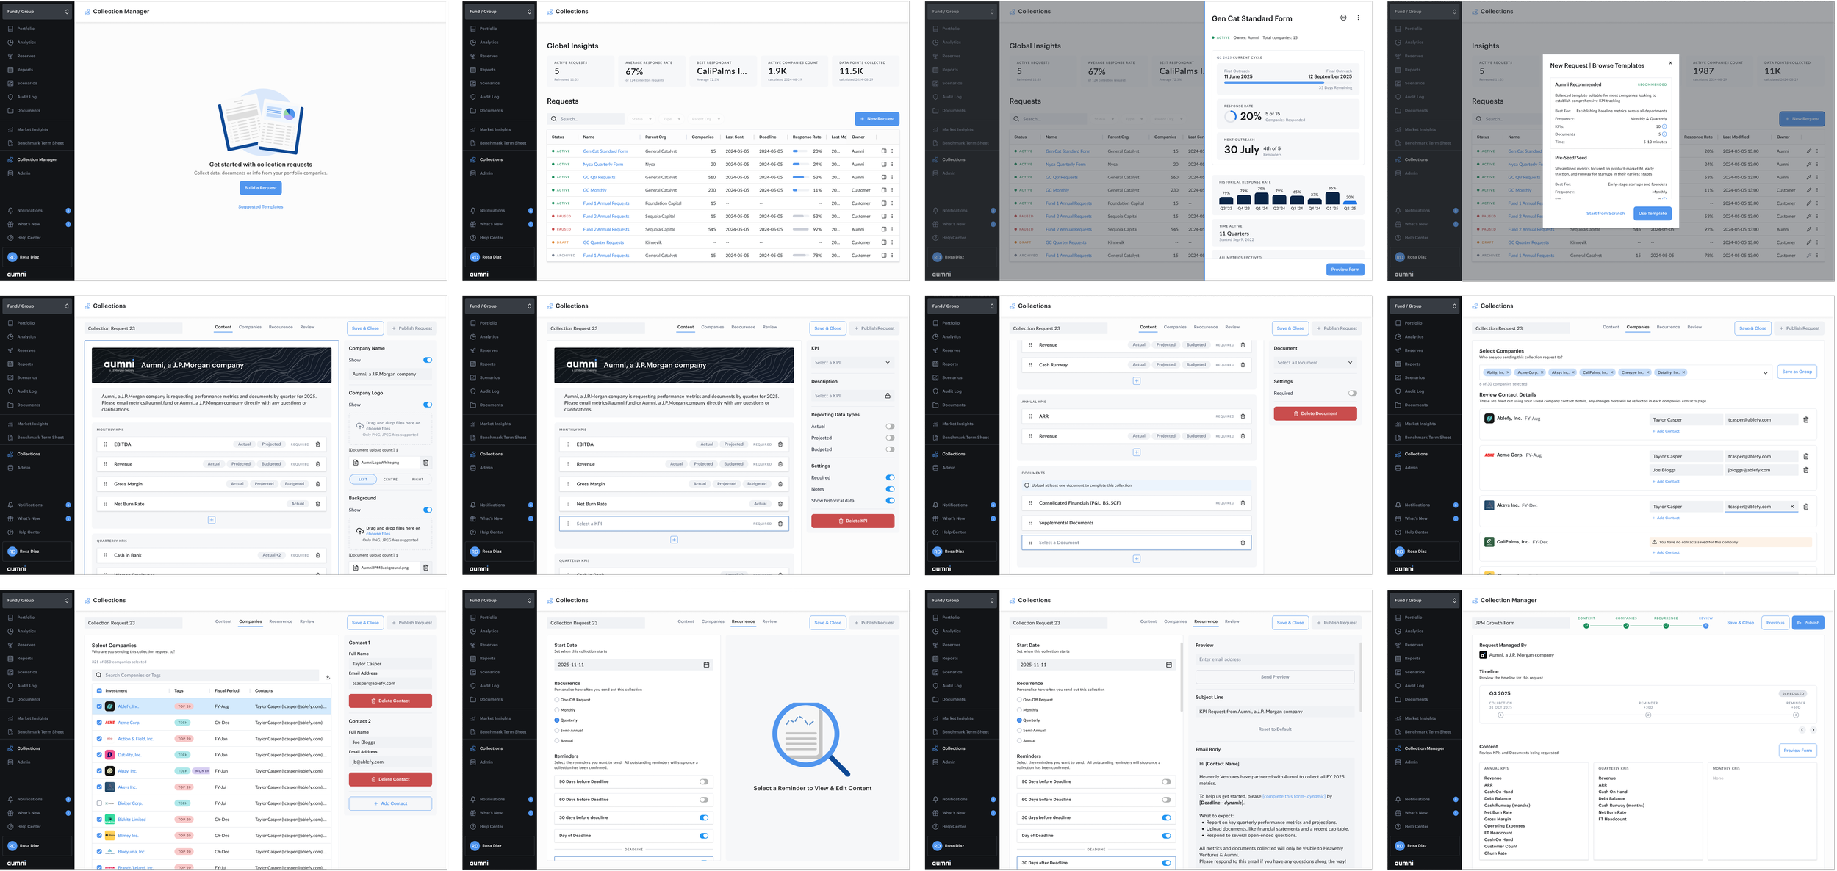
Task: Enable the 30 Days after Deadline reminder
Action: tap(1166, 863)
